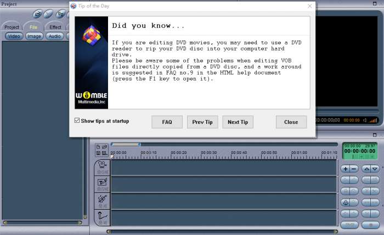Adjust the monitor volume level bars
This screenshot has height=235, width=384.
click(373, 120)
